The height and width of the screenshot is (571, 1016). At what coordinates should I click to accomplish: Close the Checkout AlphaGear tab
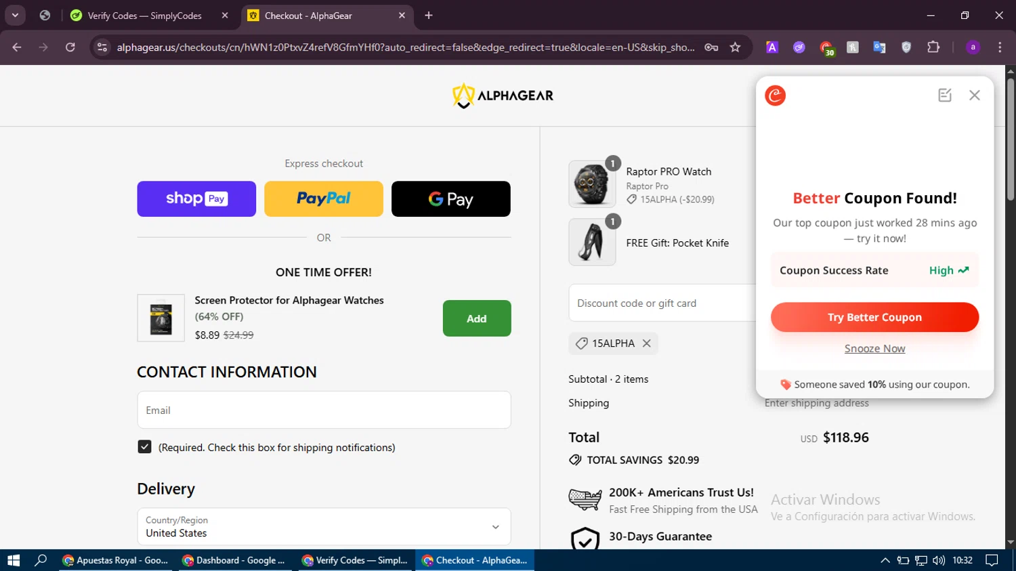tap(402, 16)
